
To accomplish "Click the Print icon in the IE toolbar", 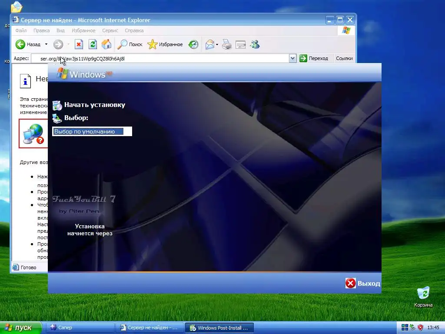I will [226, 44].
